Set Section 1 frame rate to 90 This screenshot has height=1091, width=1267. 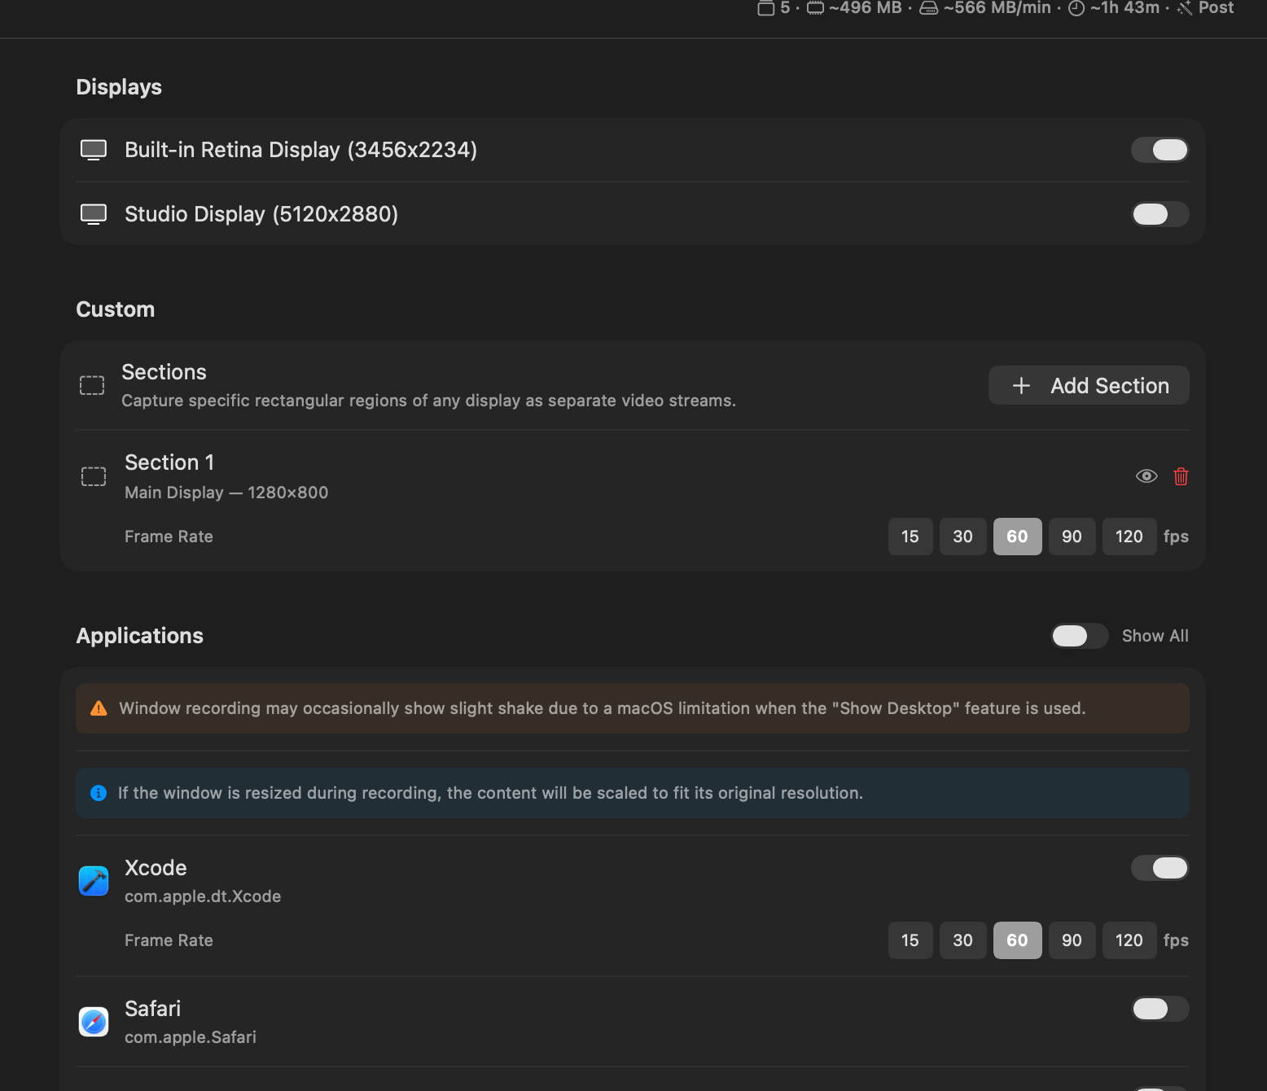(1072, 537)
